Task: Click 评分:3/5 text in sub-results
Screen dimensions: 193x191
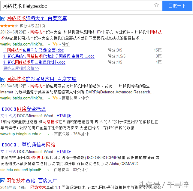Action: pos(115,50)
